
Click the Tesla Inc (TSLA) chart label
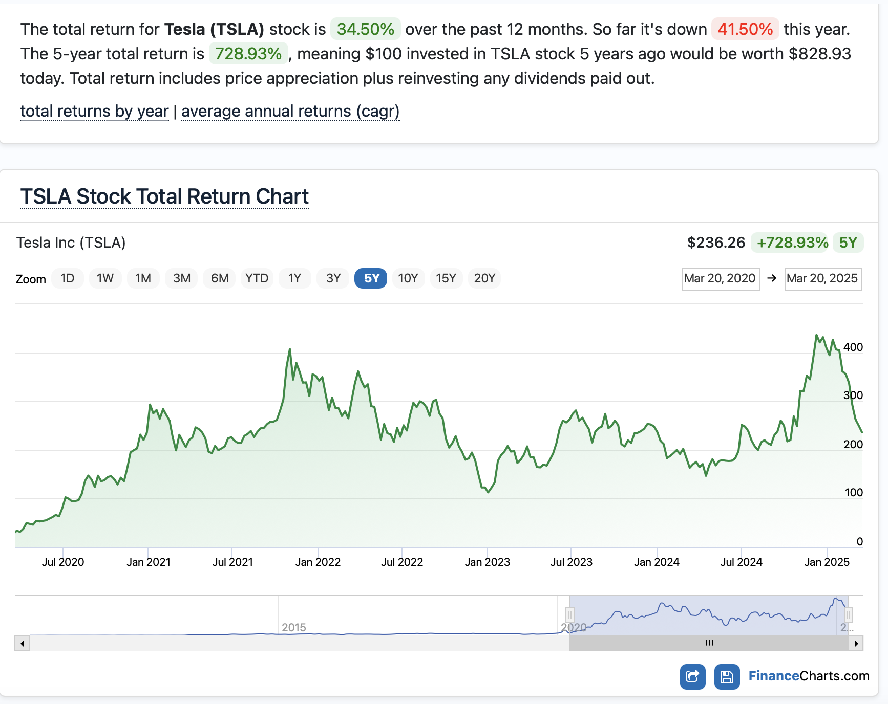pyautogui.click(x=71, y=243)
